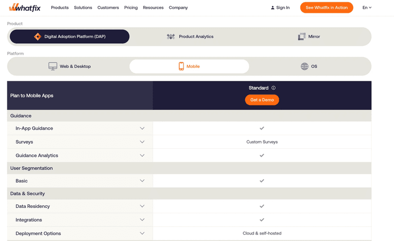Viewport: 394px width, 241px height.
Task: Click the Get a Demo button
Action: 262,100
